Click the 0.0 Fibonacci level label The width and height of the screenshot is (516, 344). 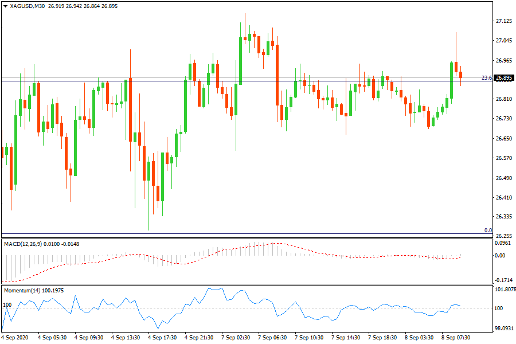coord(488,230)
